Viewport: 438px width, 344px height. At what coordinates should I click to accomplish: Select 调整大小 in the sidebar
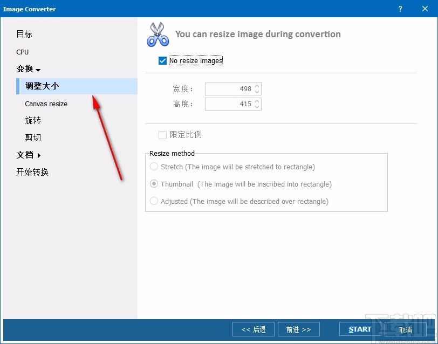(77, 86)
